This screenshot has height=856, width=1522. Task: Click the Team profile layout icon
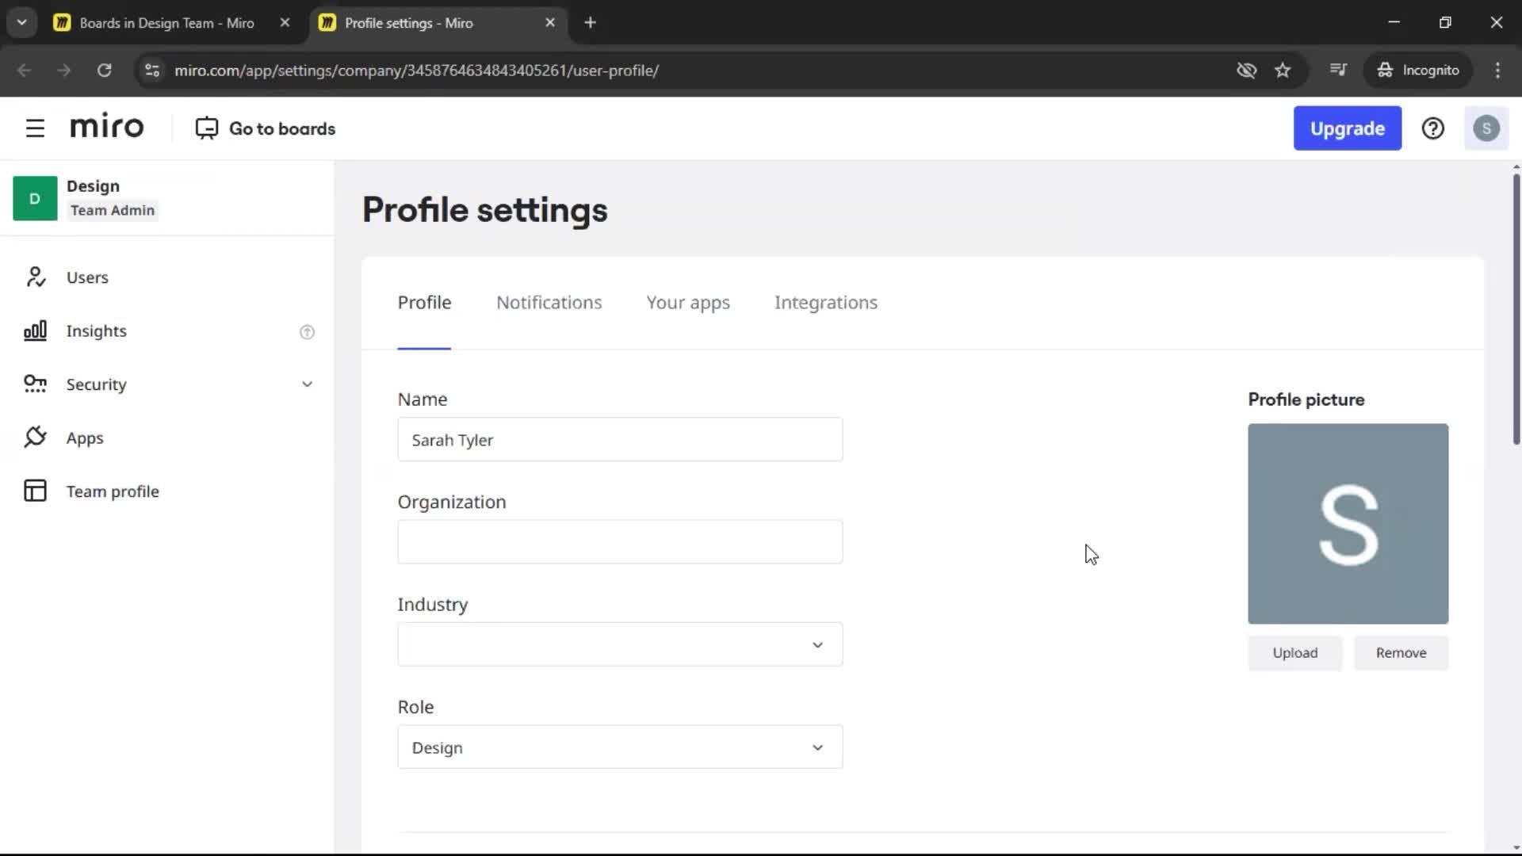pos(35,491)
